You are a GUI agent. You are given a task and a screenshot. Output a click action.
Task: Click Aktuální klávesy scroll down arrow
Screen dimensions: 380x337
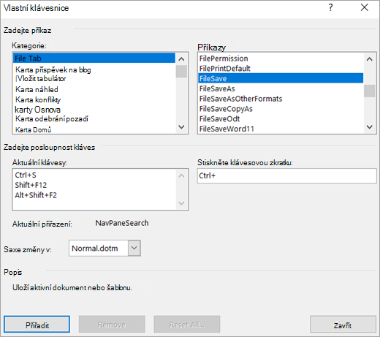[x=181, y=203]
